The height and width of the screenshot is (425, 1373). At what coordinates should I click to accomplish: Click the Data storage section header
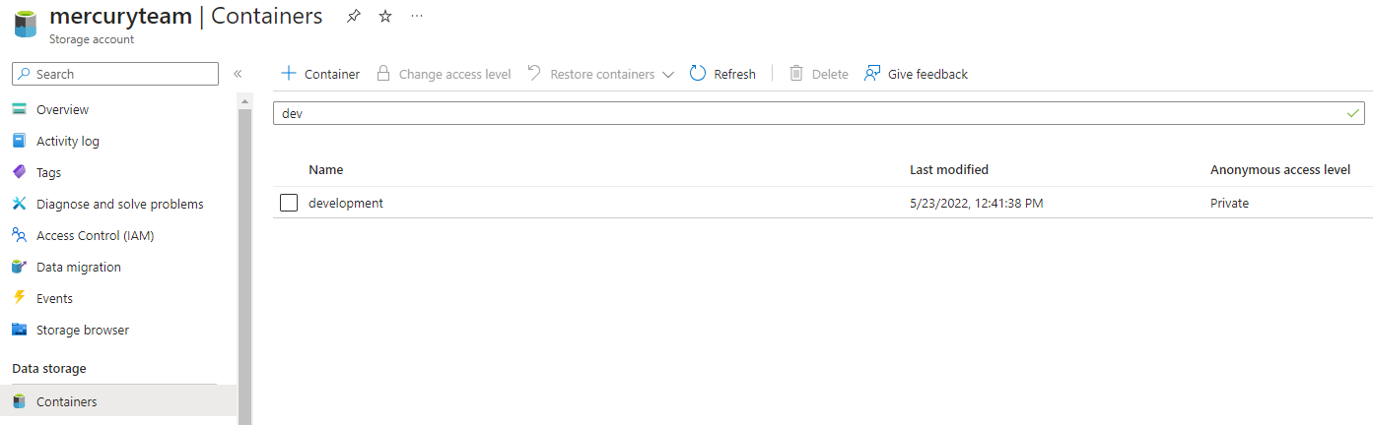pyautogui.click(x=49, y=368)
